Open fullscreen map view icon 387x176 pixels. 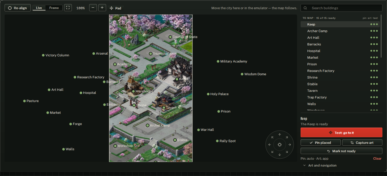click(68, 8)
